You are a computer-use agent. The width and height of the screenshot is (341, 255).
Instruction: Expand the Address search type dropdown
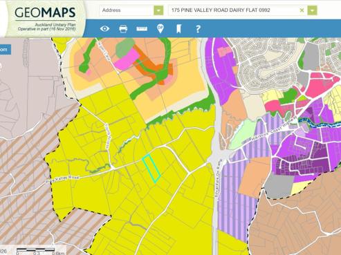tap(158, 10)
